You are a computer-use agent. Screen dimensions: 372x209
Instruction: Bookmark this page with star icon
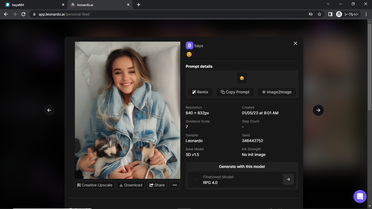coord(319,14)
